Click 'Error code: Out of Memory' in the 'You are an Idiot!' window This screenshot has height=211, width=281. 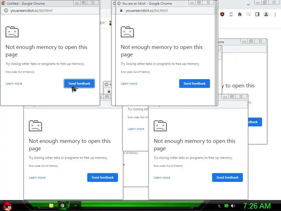[x=135, y=72]
